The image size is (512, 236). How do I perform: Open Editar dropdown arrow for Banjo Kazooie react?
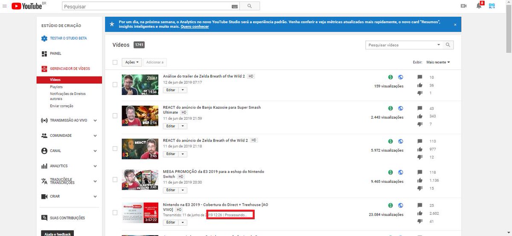click(183, 126)
